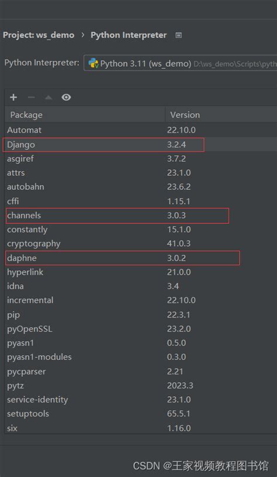Select the hyperlink package row
Viewport: 277px width, 477px height.
point(141,272)
